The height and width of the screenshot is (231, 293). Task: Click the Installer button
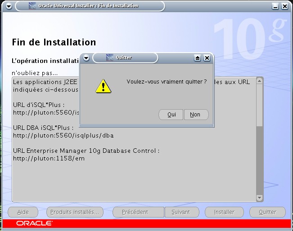(x=224, y=212)
